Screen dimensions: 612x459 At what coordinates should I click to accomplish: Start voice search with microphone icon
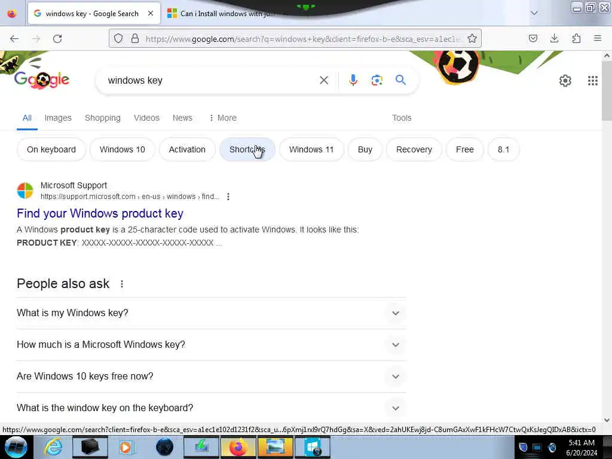click(x=353, y=81)
